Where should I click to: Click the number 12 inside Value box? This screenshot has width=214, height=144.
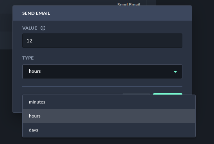(x=29, y=40)
